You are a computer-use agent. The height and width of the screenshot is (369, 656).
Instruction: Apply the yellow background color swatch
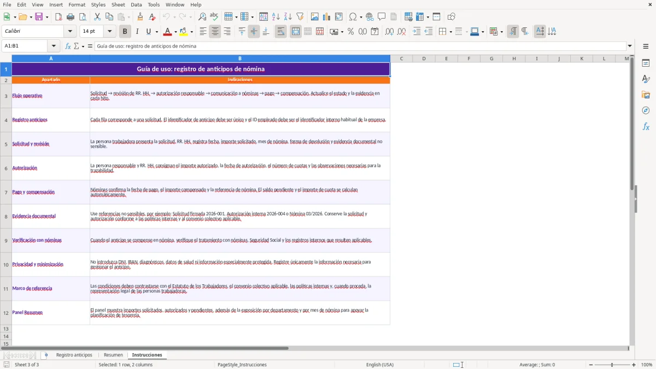pos(184,32)
